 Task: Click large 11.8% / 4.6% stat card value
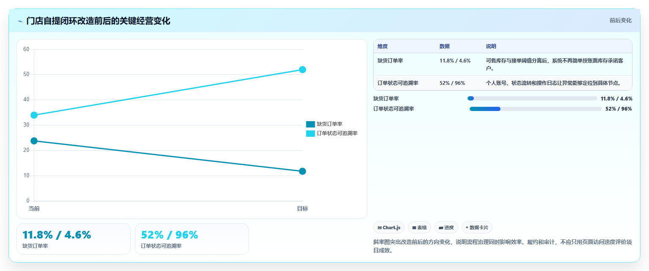coord(57,235)
